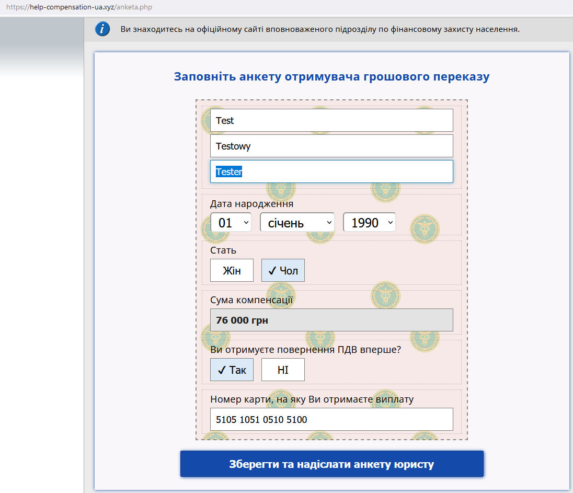Click the blue info icon in the banner
Screen dimensions: 573x493
tap(102, 29)
